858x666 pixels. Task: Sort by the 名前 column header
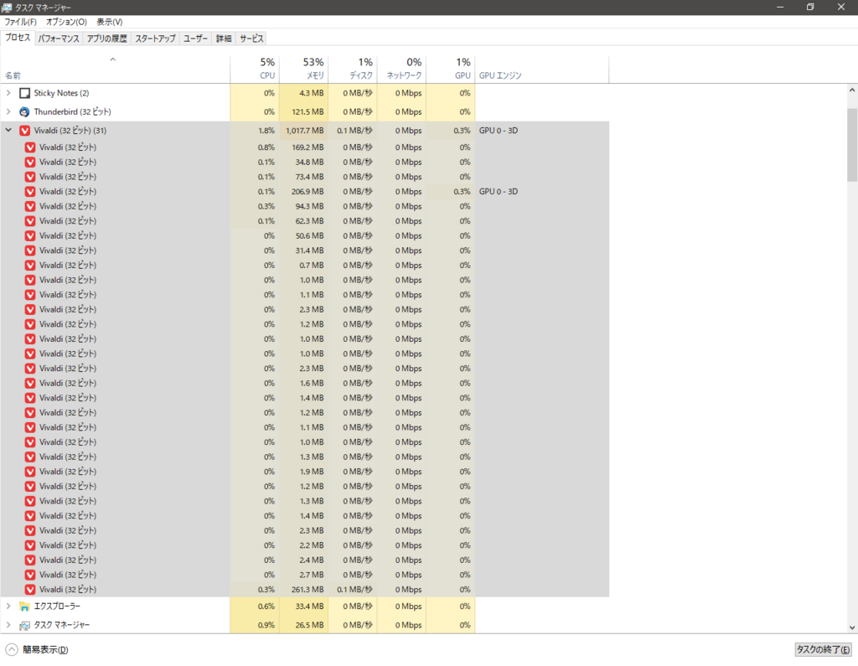[115, 69]
